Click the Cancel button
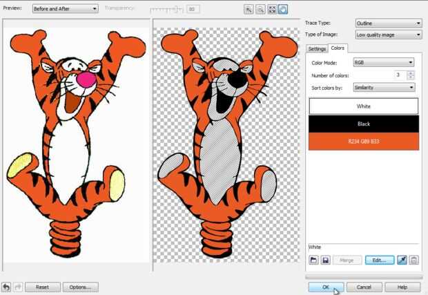The width and height of the screenshot is (428, 295). [x=364, y=287]
